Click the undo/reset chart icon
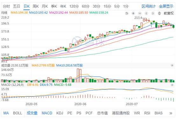The width and height of the screenshot is (176, 119). tap(127, 13)
